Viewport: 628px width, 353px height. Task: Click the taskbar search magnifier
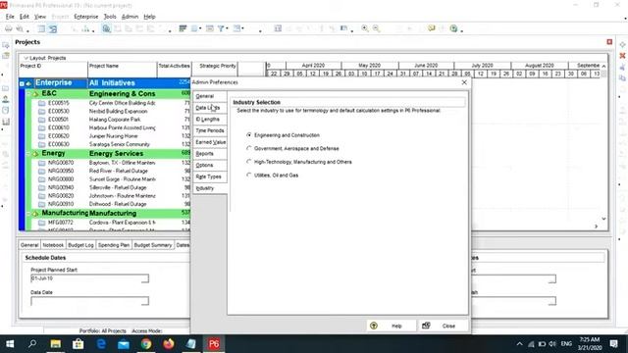click(32, 344)
